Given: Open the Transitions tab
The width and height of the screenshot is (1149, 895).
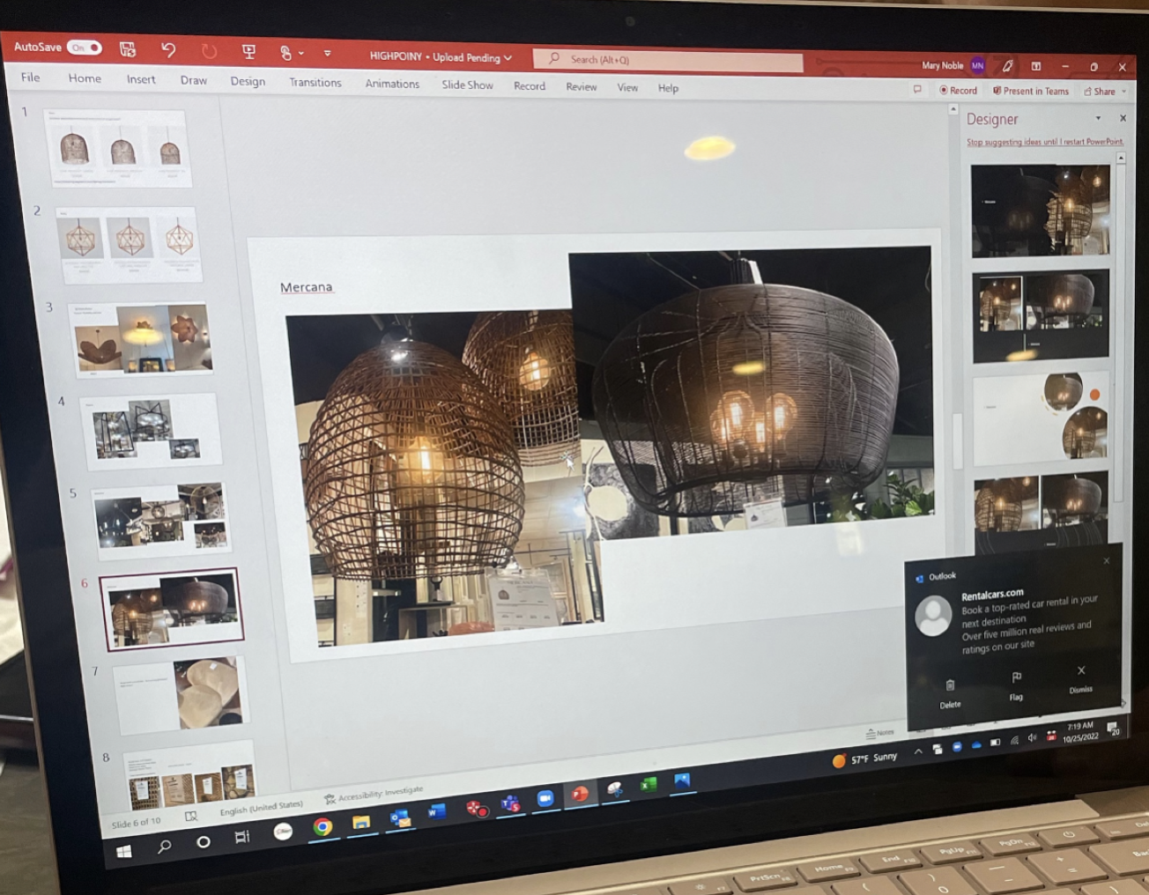Looking at the screenshot, I should 315,82.
